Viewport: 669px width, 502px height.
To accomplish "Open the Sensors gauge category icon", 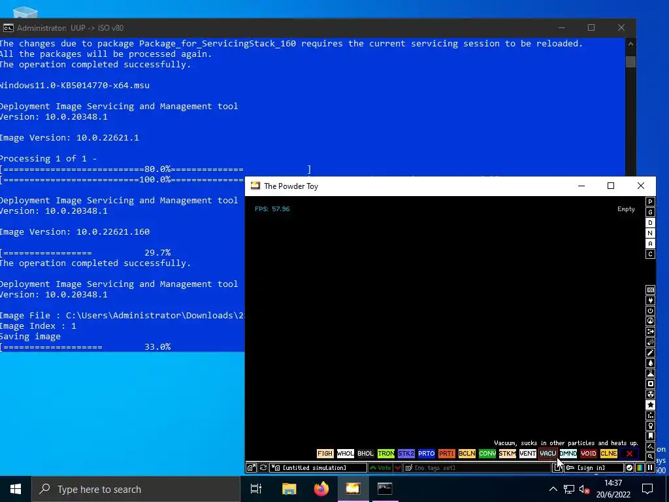I will pos(650,321).
